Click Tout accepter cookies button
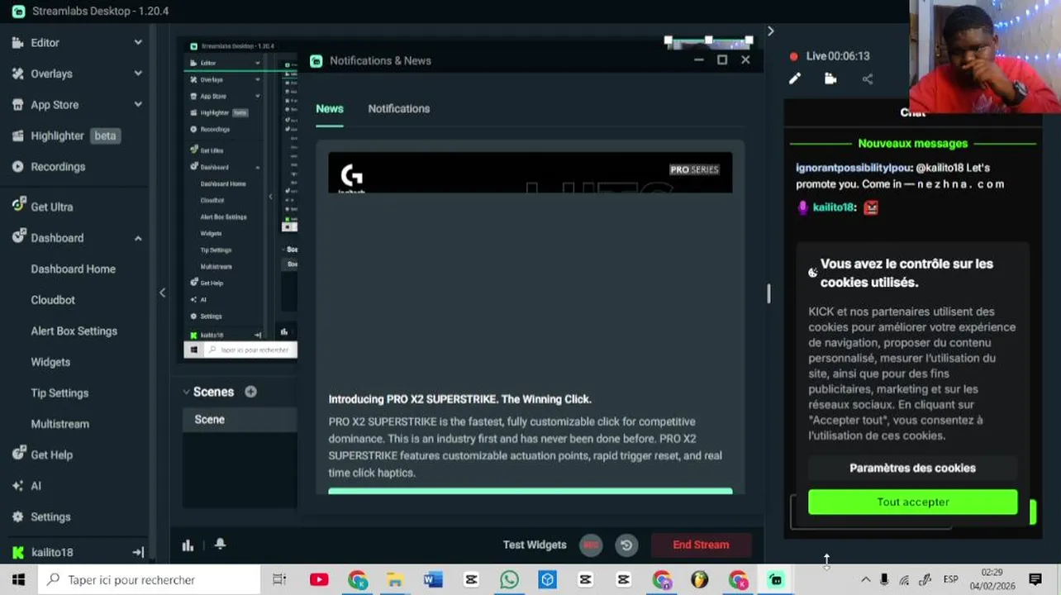The image size is (1061, 595). (912, 502)
